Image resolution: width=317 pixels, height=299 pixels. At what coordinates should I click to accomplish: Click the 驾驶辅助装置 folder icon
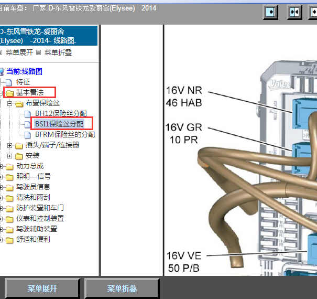[x=9, y=230]
